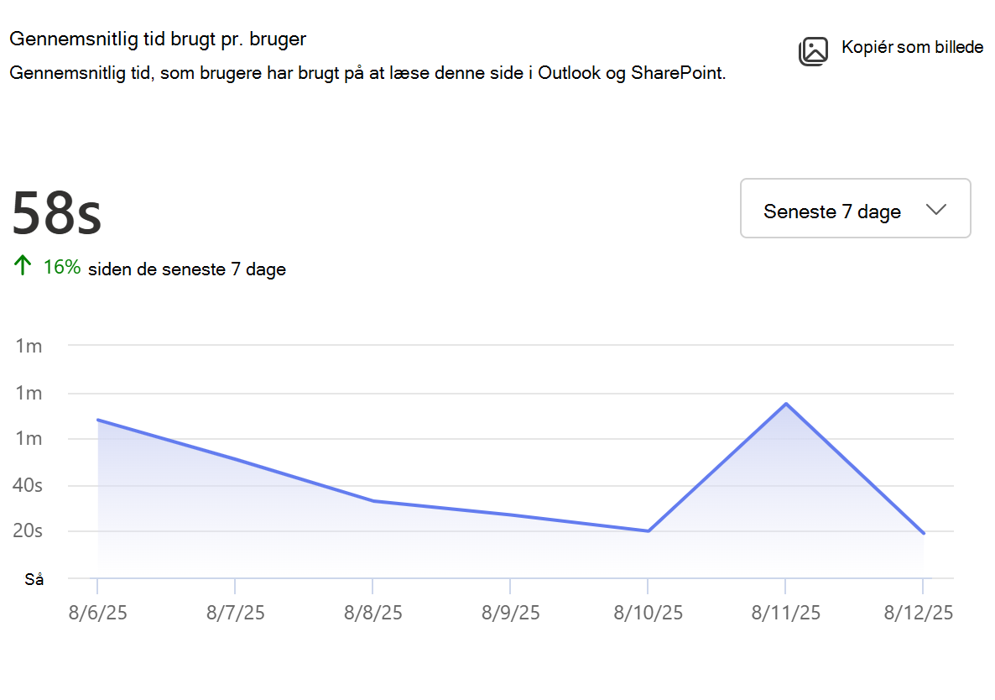995x700 pixels.
Task: Select the 8/8/25 date label
Action: click(373, 613)
